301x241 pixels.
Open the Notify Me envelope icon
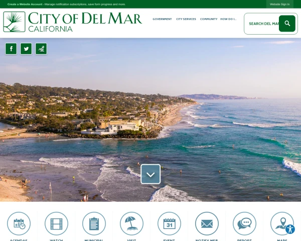(207, 223)
